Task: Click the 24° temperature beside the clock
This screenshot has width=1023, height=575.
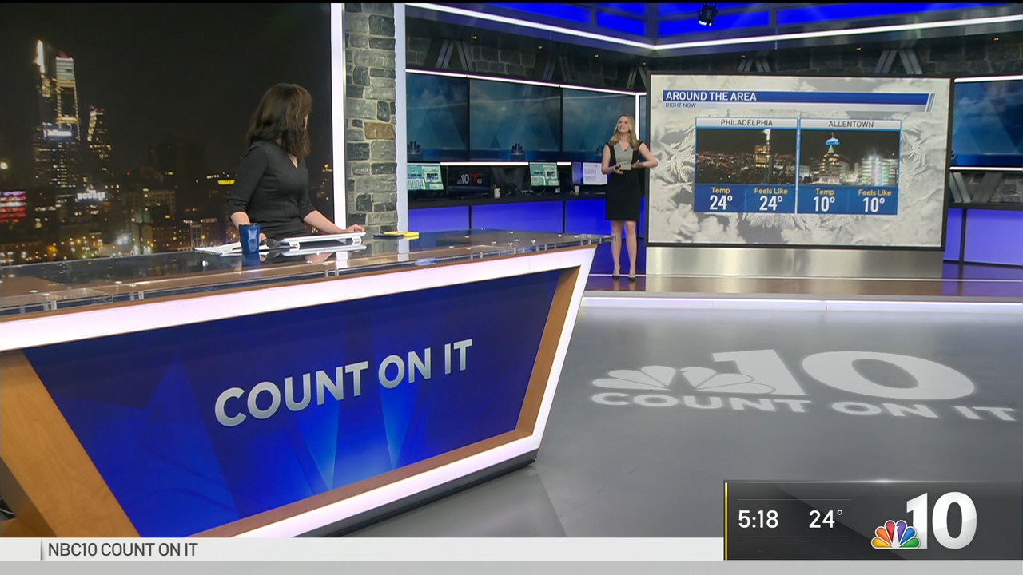Action: (x=826, y=520)
